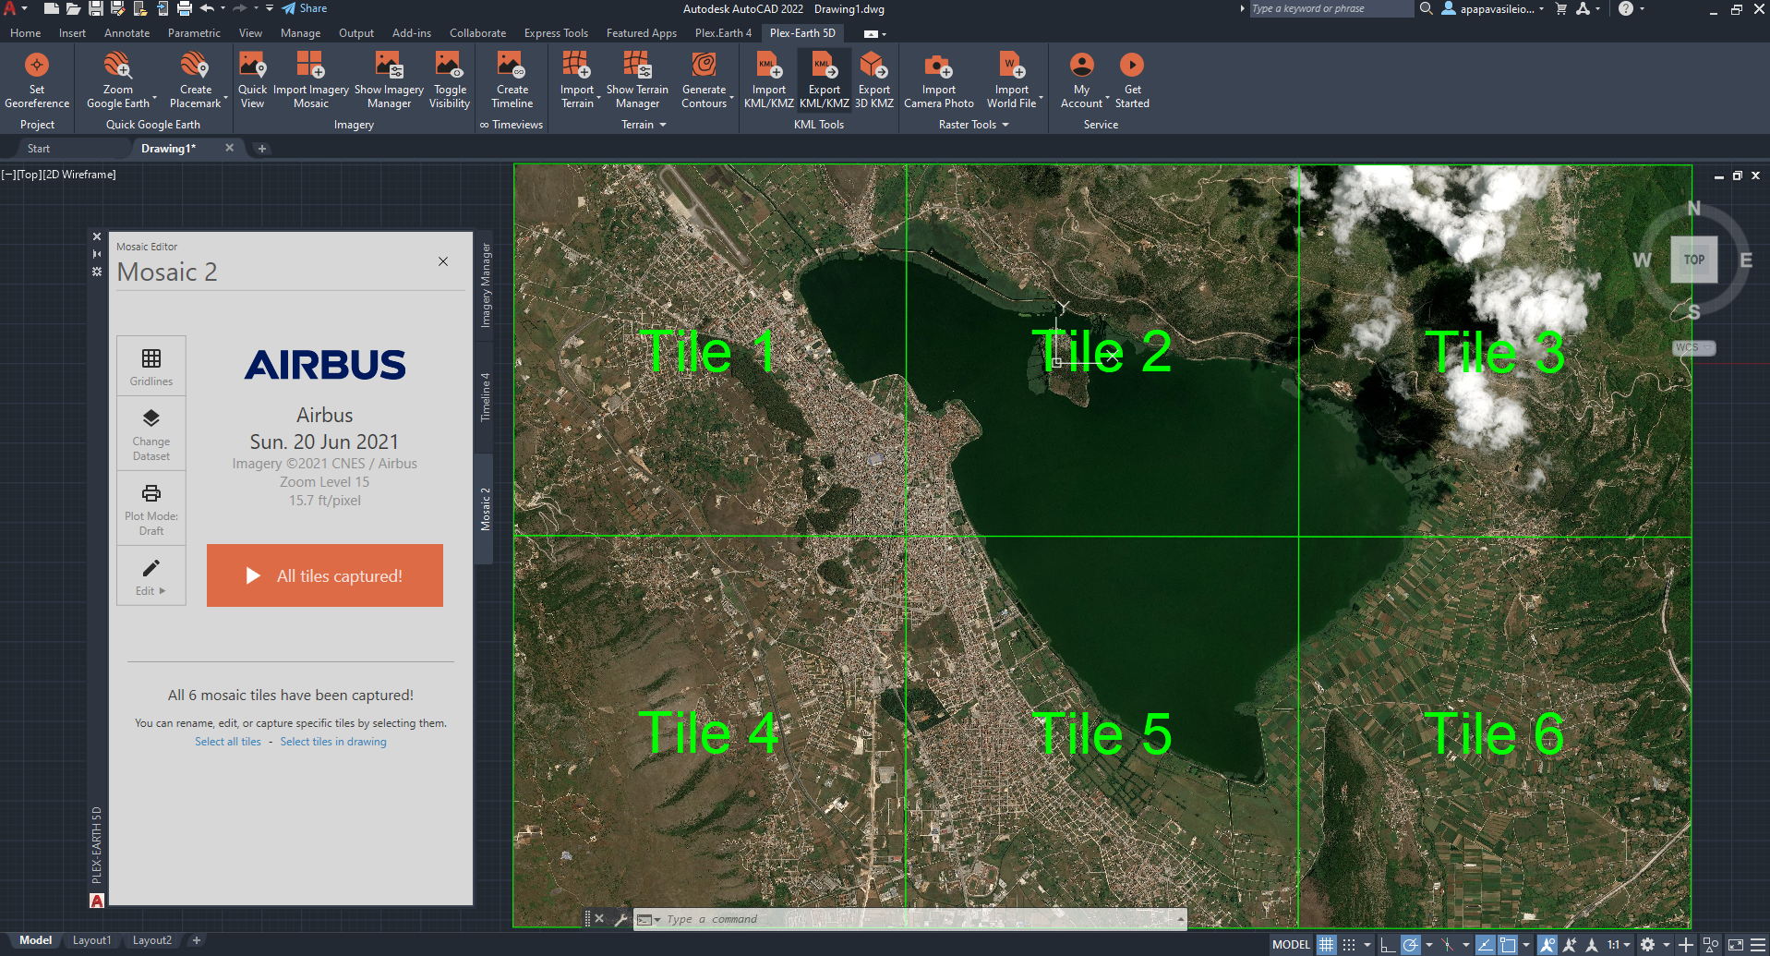The width and height of the screenshot is (1770, 956).
Task: Click the Plot printer icon in title bar
Action: click(184, 8)
